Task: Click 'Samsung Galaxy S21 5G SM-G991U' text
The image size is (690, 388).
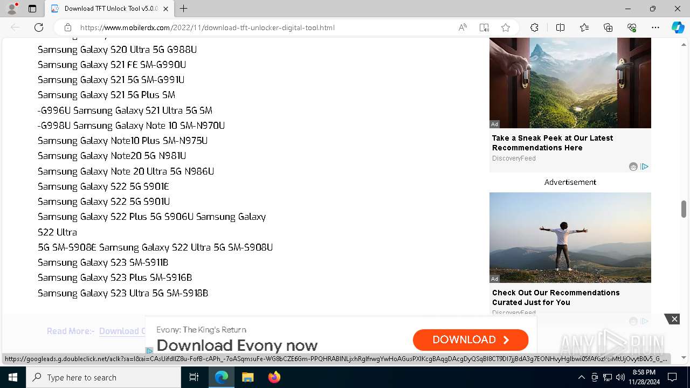Action: (111, 80)
